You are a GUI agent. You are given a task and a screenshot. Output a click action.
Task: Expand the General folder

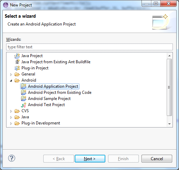pyautogui.click(x=11, y=74)
